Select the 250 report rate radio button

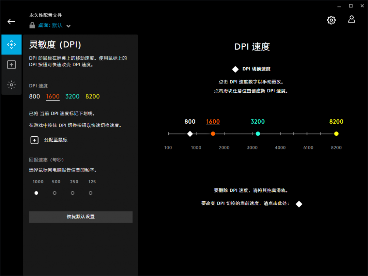tap(72, 193)
